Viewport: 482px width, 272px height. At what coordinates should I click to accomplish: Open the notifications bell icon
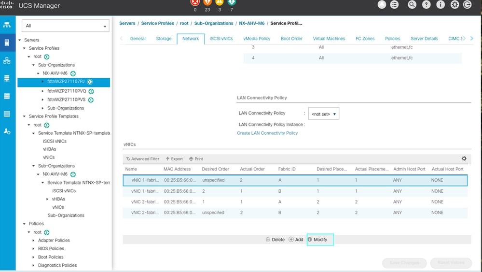(382, 5)
